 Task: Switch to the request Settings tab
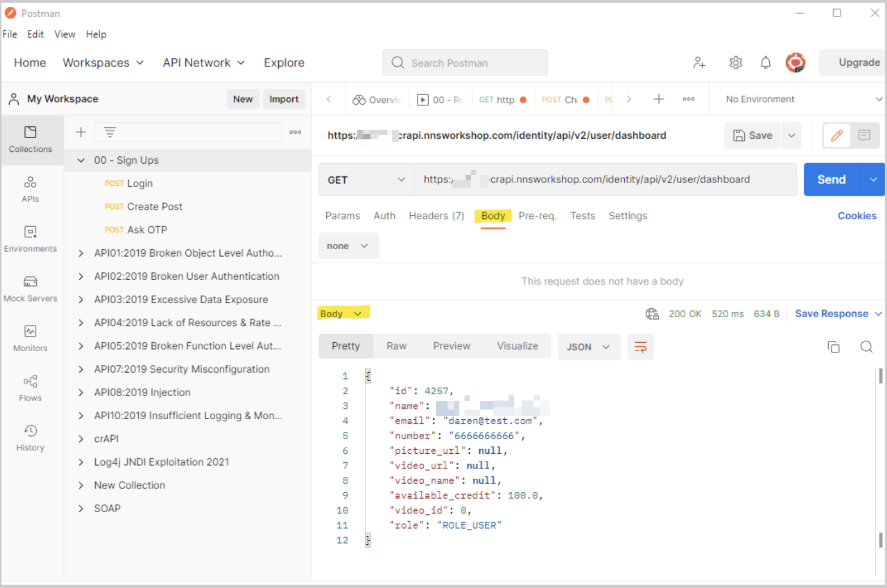coord(628,216)
